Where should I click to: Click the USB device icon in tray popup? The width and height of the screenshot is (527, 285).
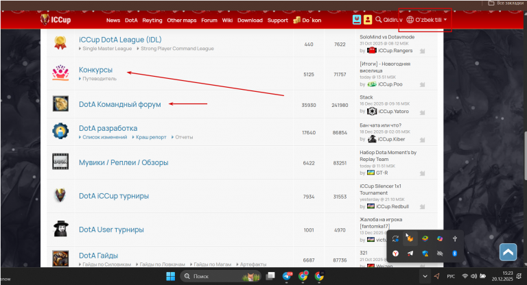click(455, 238)
